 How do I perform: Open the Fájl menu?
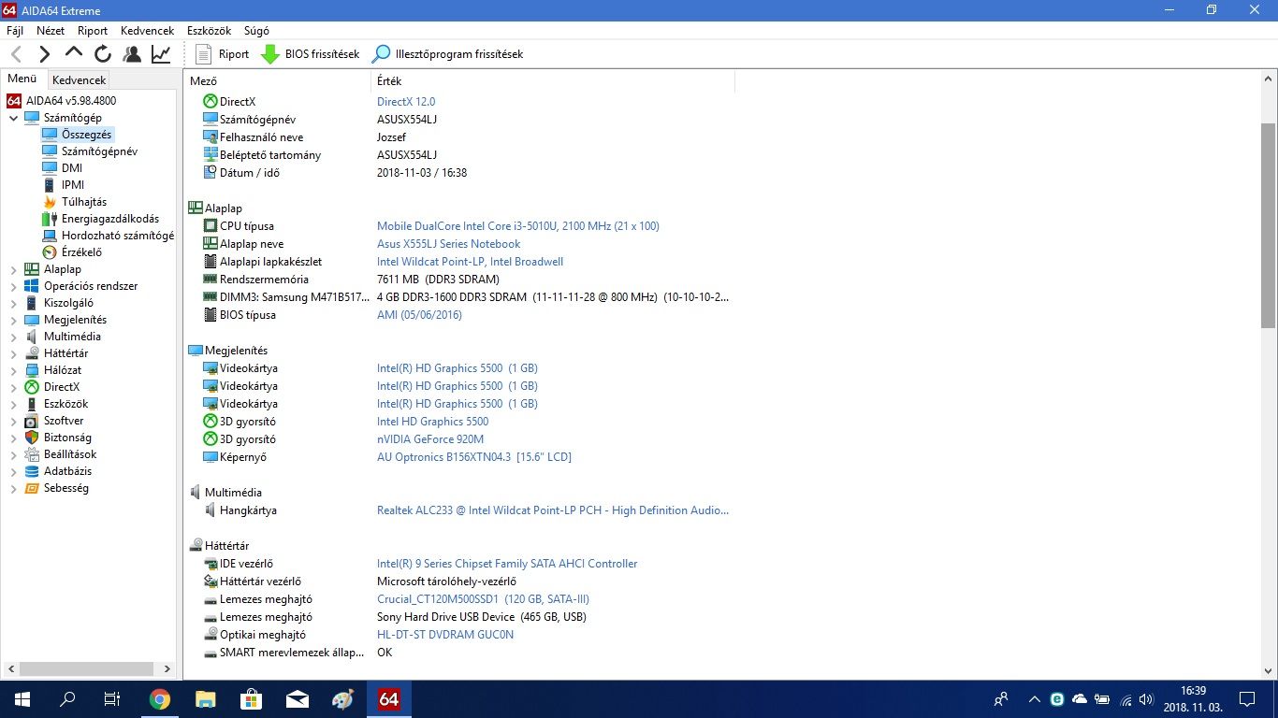15,31
